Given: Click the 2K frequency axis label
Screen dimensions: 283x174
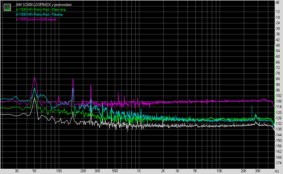Looking at the screenshot, I should coord(163,171).
